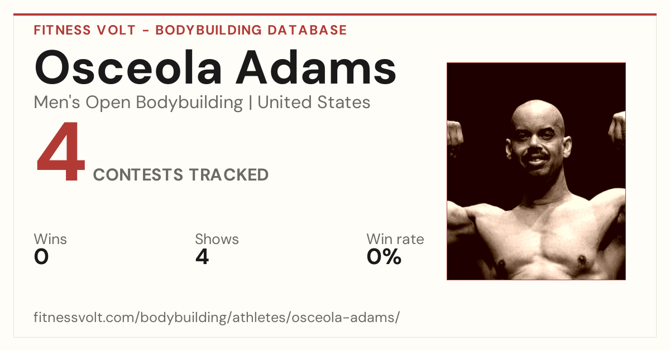The image size is (670, 351).
Task: Select the Wins value 0
Action: tap(41, 257)
